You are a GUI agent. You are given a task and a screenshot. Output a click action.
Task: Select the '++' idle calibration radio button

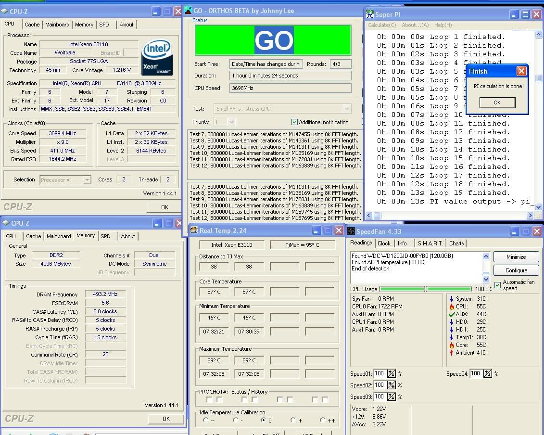[322, 420]
